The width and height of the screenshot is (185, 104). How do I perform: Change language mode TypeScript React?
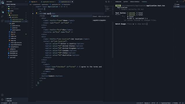166,103
